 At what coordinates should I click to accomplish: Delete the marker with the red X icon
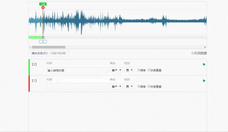click(x=43, y=7)
